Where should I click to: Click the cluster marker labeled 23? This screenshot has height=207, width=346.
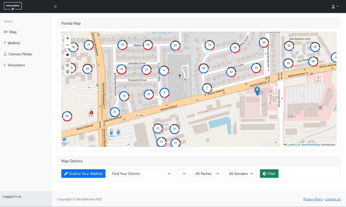(157, 128)
